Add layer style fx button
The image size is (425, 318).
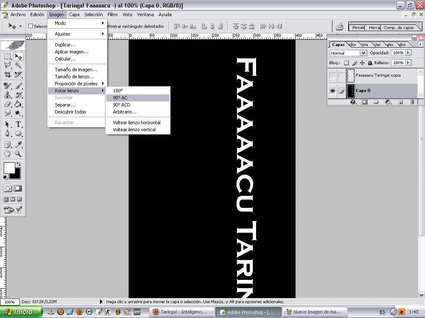click(x=353, y=102)
